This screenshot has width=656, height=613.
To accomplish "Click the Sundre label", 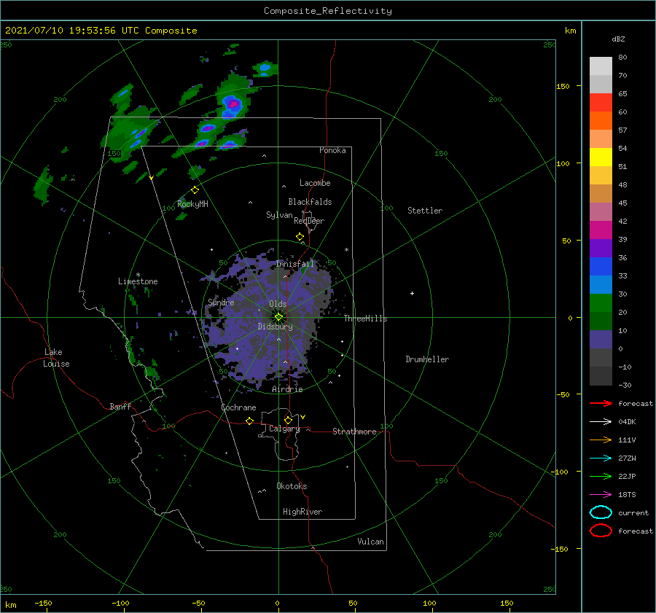I will pyautogui.click(x=221, y=302).
